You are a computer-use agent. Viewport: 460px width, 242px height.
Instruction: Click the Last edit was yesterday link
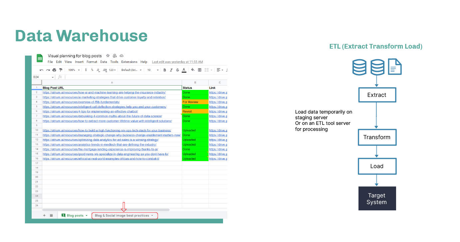point(177,62)
